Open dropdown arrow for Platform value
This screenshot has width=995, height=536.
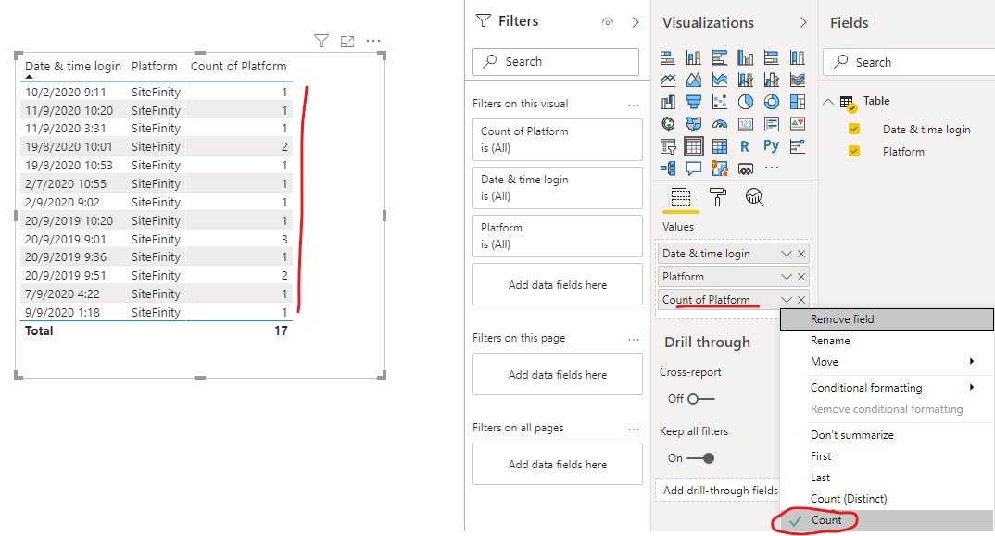coord(787,277)
